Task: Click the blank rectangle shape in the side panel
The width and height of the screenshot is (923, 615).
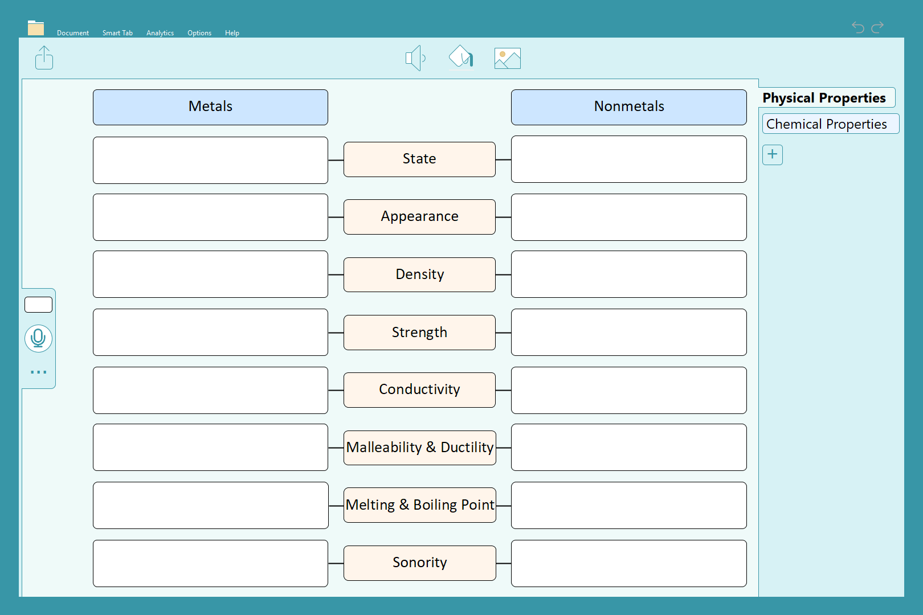Action: [38, 305]
